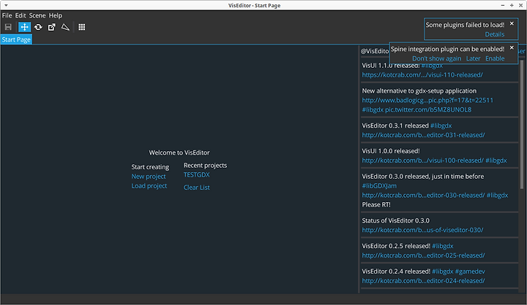The image size is (527, 305).
Task: Click the 'Please RT!' text
Action: 376,204
